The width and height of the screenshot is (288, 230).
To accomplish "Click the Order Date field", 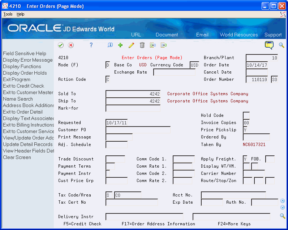I will (x=257, y=65).
